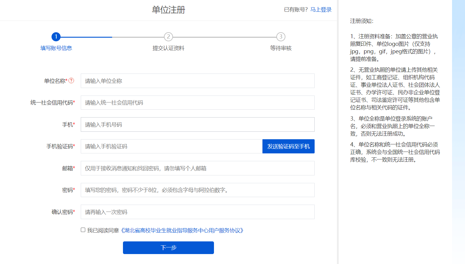The width and height of the screenshot is (465, 264).
Task: Open the 马上登录 login link
Action: click(321, 10)
